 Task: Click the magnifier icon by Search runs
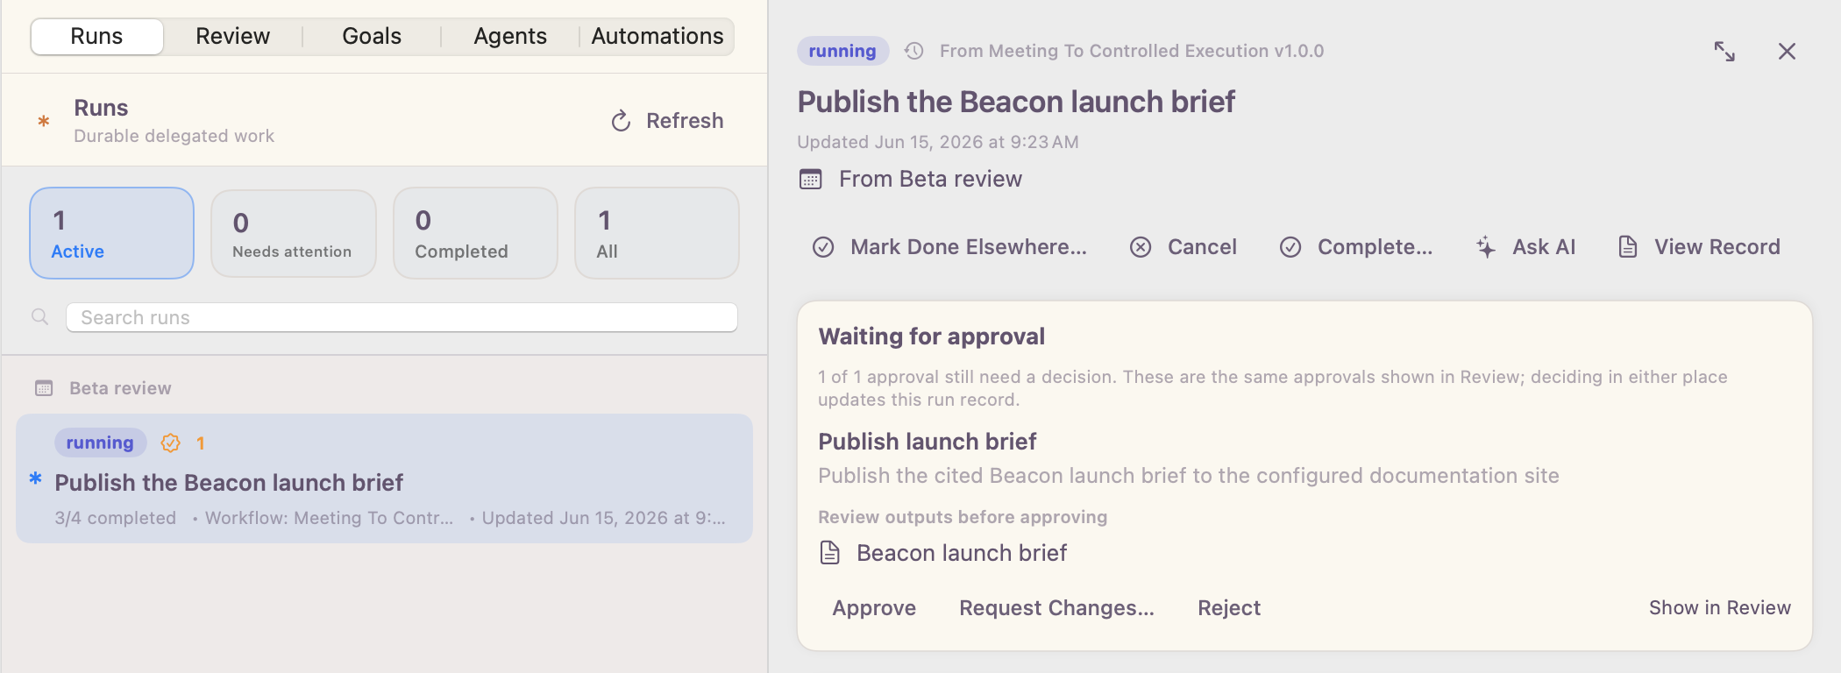tap(40, 317)
